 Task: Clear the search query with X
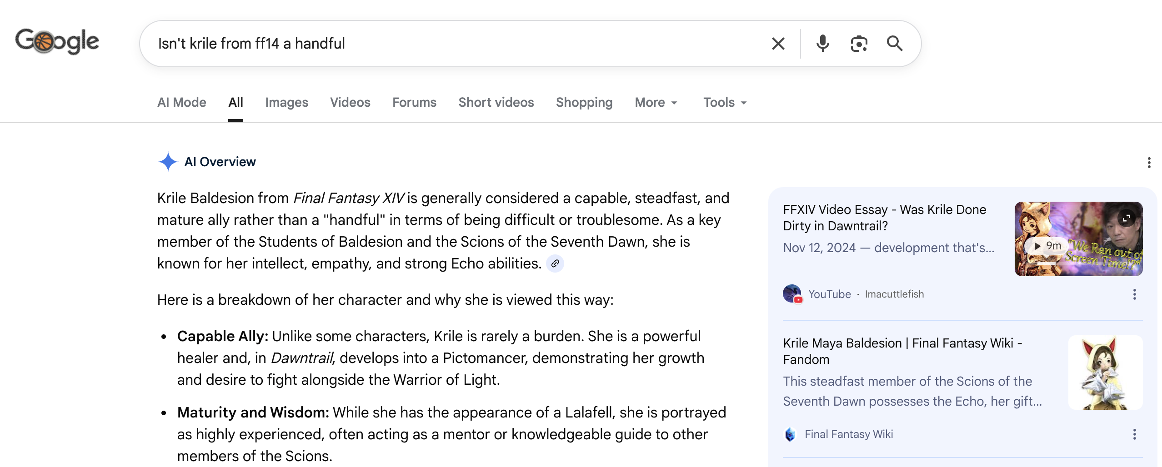click(x=778, y=44)
